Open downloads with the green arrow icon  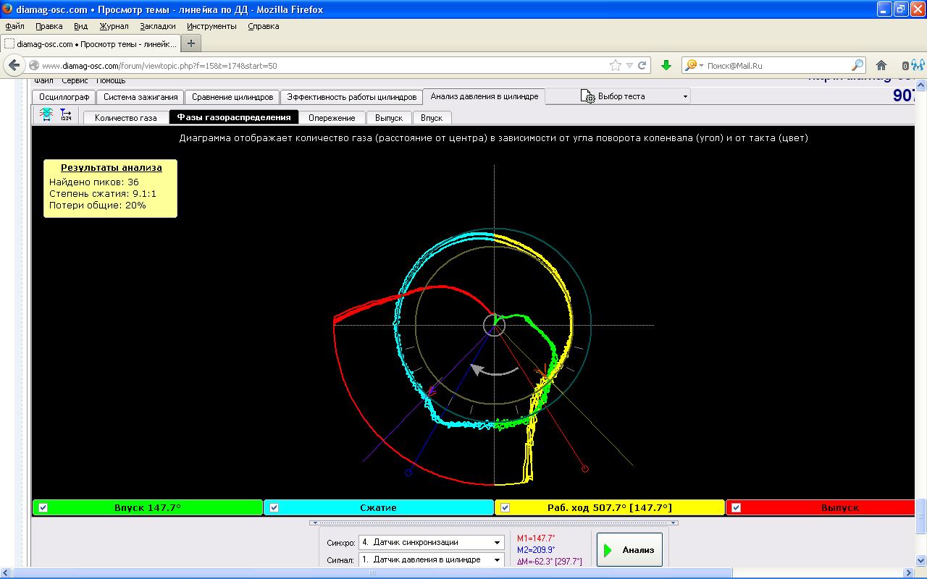tap(666, 65)
